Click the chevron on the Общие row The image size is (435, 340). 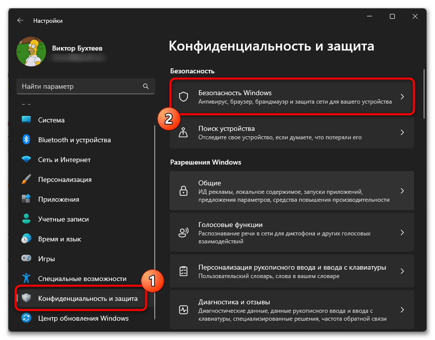pyautogui.click(x=402, y=191)
